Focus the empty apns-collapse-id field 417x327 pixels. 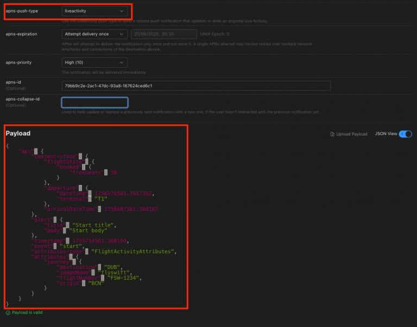(x=94, y=102)
